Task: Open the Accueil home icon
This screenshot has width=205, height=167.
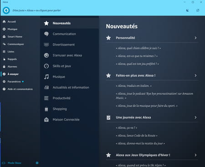Action: click(x=4, y=22)
